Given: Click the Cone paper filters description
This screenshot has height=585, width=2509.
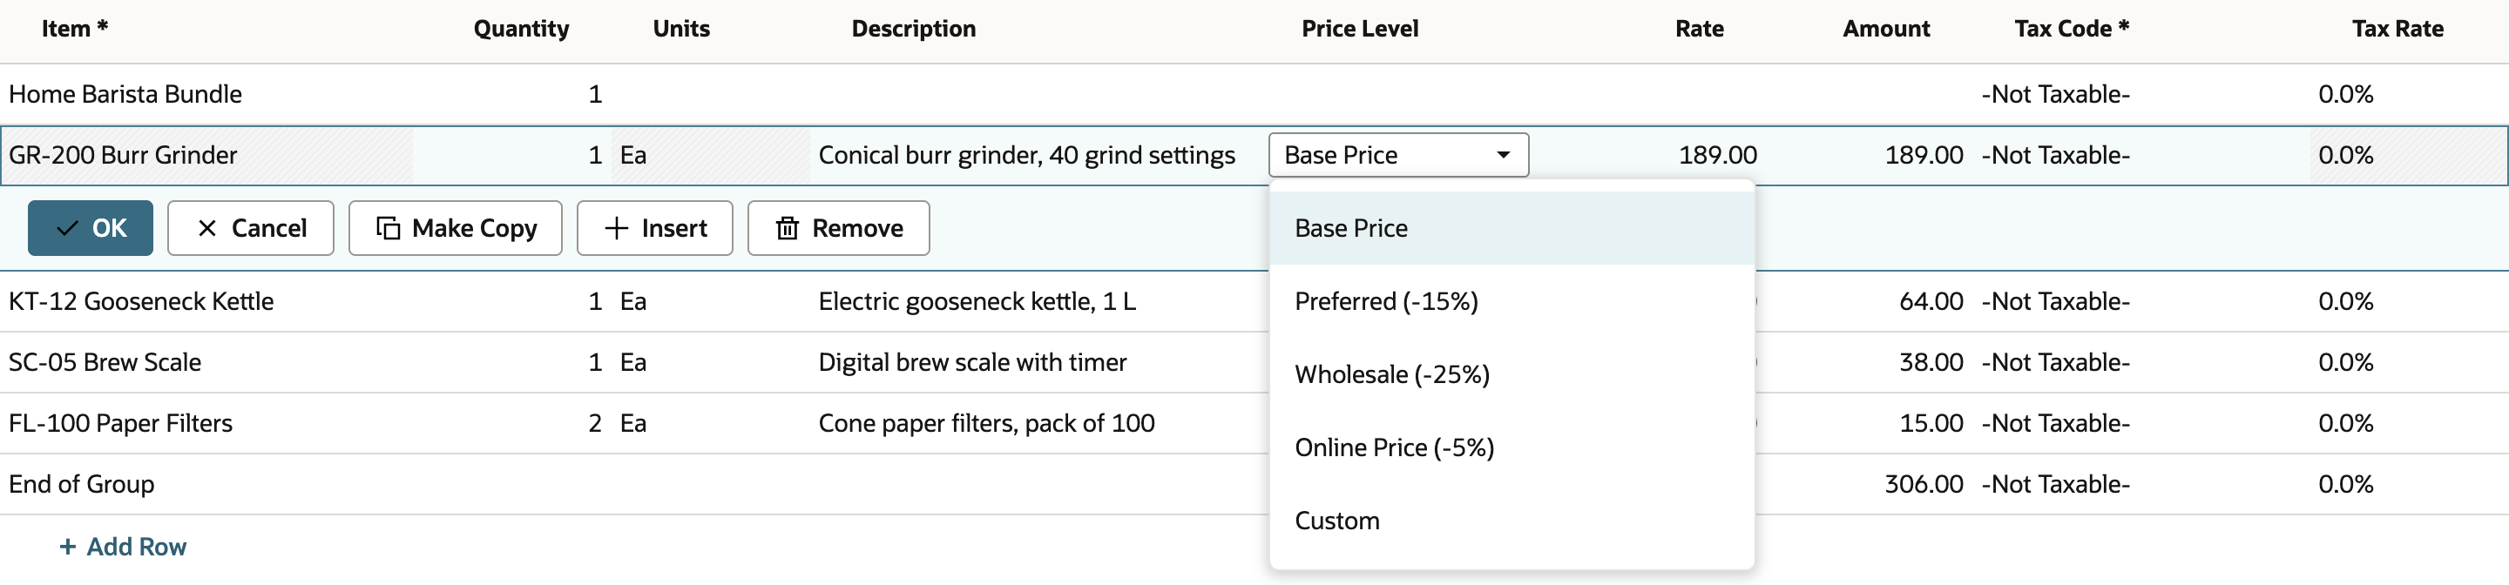Looking at the screenshot, I should pos(987,422).
